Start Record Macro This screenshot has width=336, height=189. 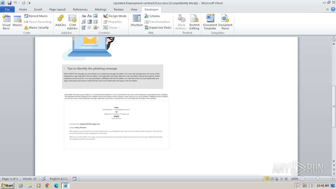click(x=36, y=16)
